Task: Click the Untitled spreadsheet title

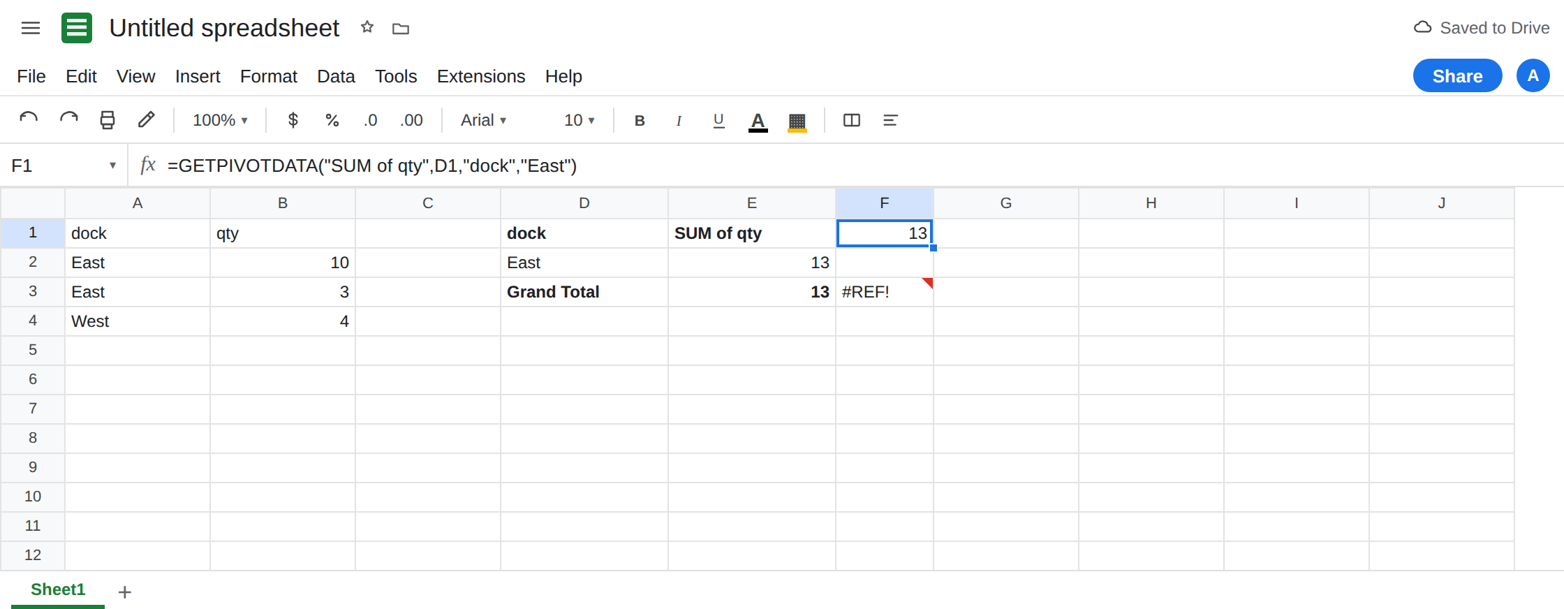Action: [x=224, y=28]
